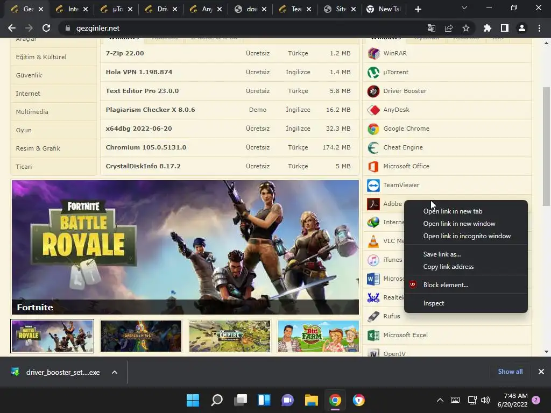The width and height of the screenshot is (551, 413).
Task: Click the share page icon
Action: pos(449,28)
